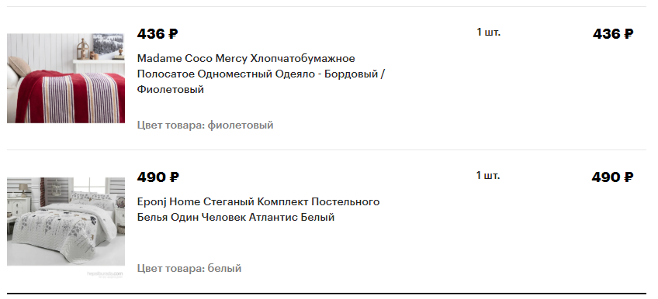Click the Цвет товара: фиолетовый label
Screen dimensions: 658x299
coord(205,125)
